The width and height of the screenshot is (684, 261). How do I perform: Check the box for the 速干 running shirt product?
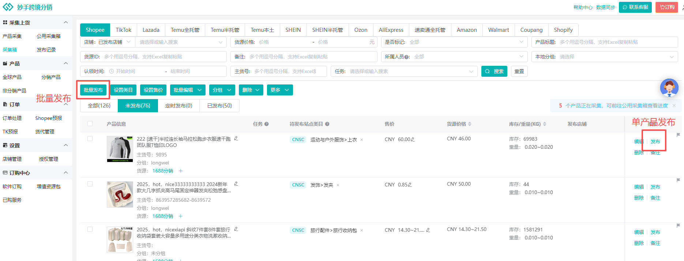90,139
